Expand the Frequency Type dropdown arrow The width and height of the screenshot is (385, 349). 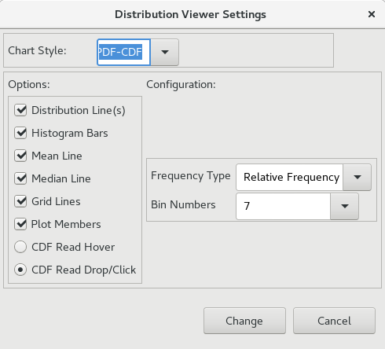pos(357,178)
